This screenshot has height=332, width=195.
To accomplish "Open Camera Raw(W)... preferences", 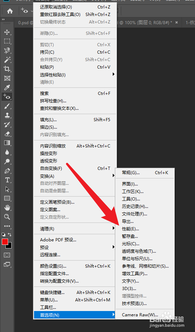I will click(145, 315).
